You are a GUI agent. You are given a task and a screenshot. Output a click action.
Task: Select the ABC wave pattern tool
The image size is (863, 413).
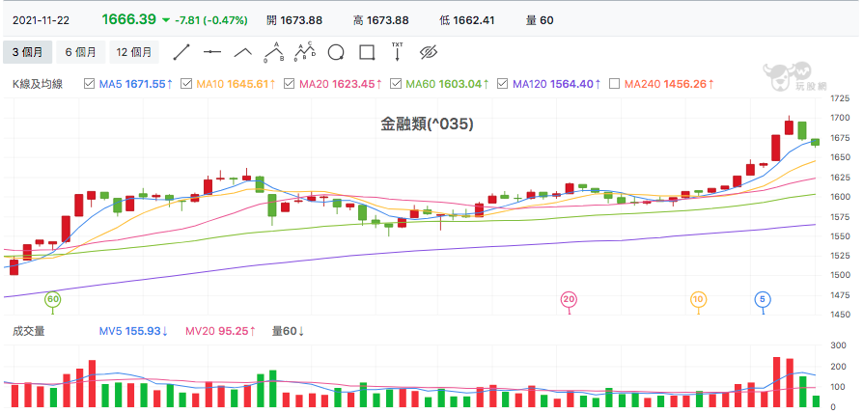[x=273, y=52]
